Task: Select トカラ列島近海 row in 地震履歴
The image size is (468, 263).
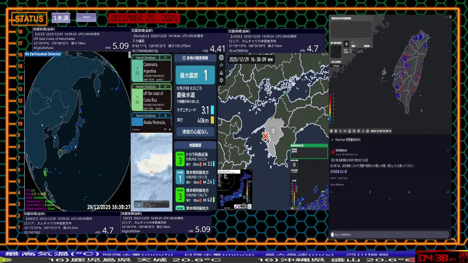Action: [195, 160]
